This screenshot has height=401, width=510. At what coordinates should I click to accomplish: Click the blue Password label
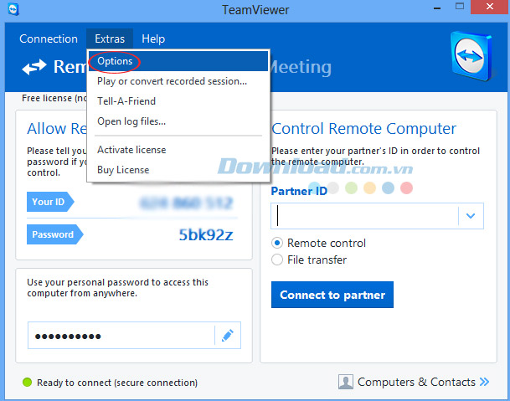[x=54, y=234]
